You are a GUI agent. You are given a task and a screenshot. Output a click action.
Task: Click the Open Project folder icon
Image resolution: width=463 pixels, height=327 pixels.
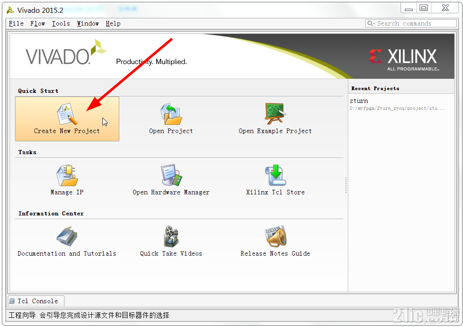tap(171, 114)
